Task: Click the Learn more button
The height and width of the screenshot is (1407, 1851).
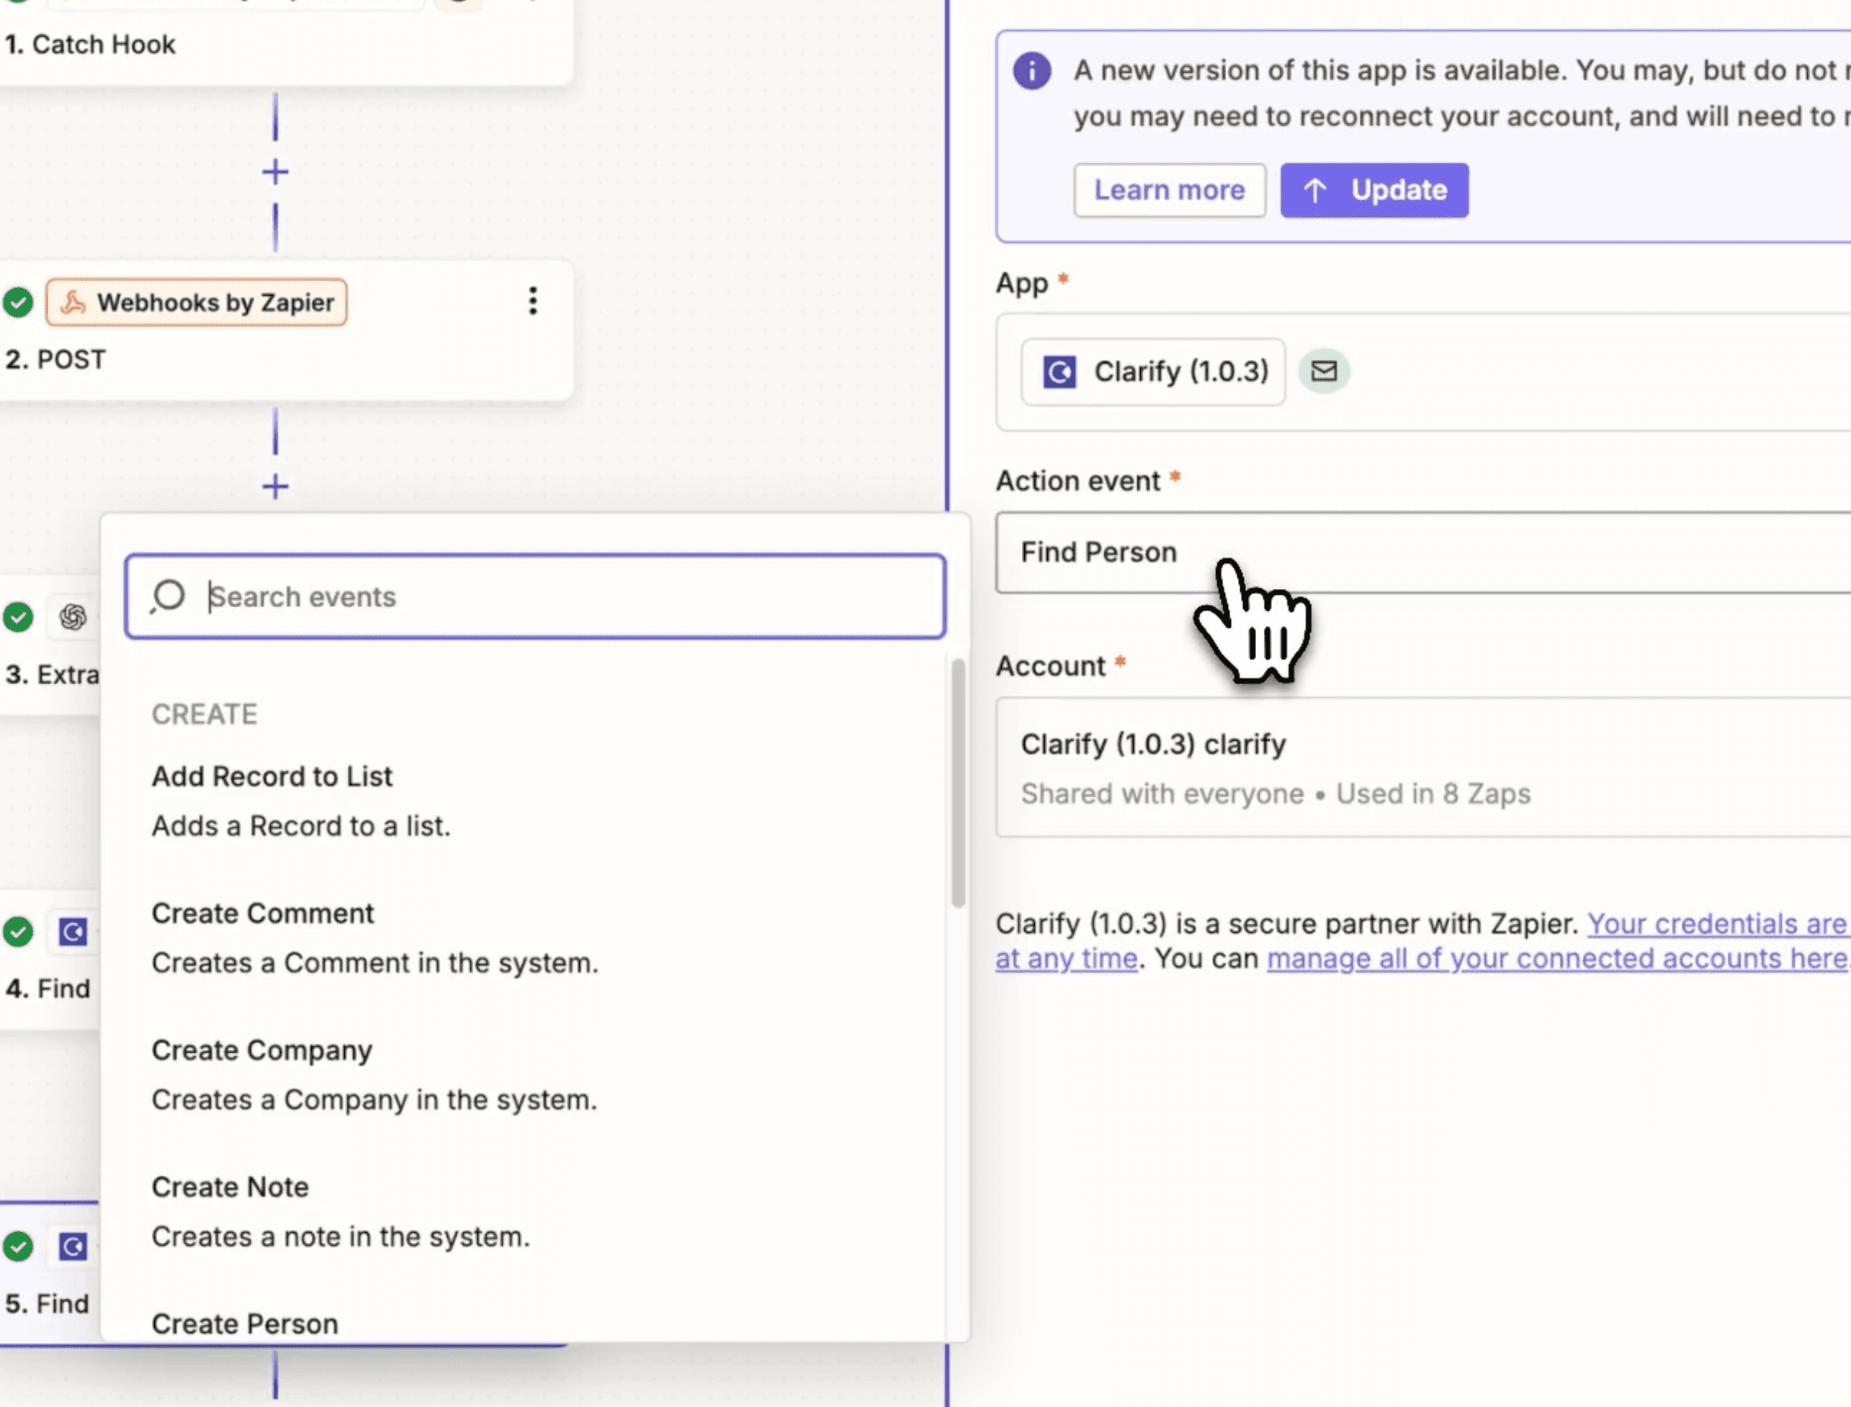Action: pyautogui.click(x=1169, y=190)
